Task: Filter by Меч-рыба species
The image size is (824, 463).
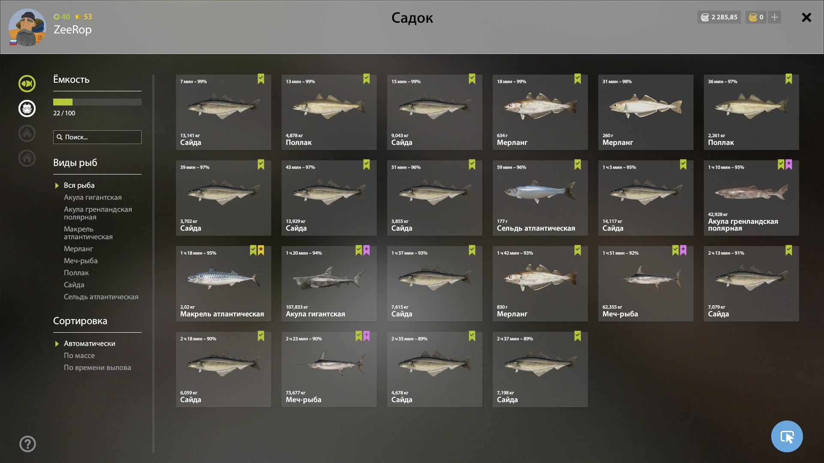Action: coord(81,261)
